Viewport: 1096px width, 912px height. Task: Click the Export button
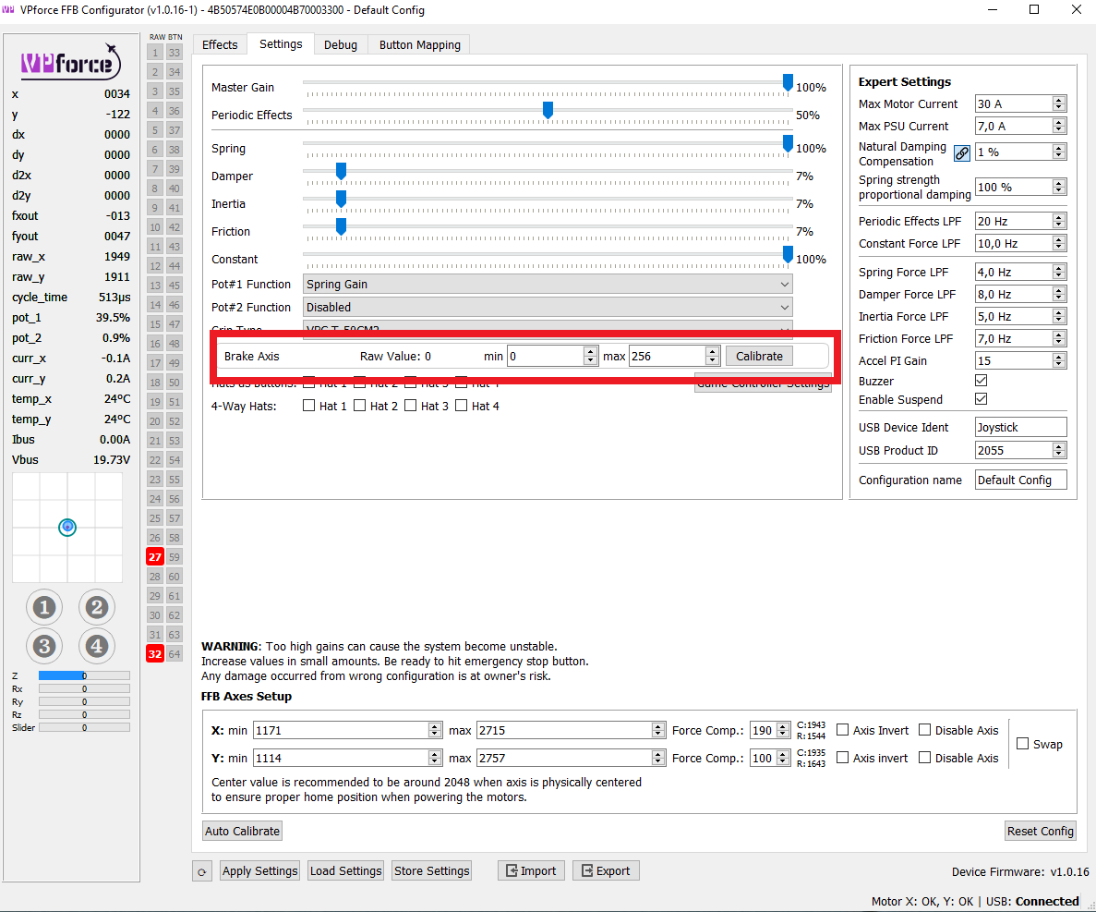click(606, 870)
